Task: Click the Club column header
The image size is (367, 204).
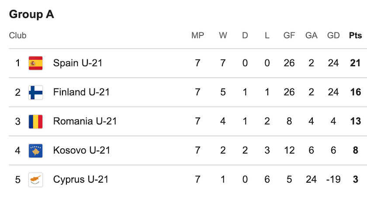Action: (17, 35)
